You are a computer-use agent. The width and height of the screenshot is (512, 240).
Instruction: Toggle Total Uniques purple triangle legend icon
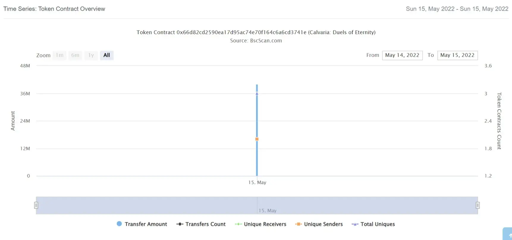point(355,224)
